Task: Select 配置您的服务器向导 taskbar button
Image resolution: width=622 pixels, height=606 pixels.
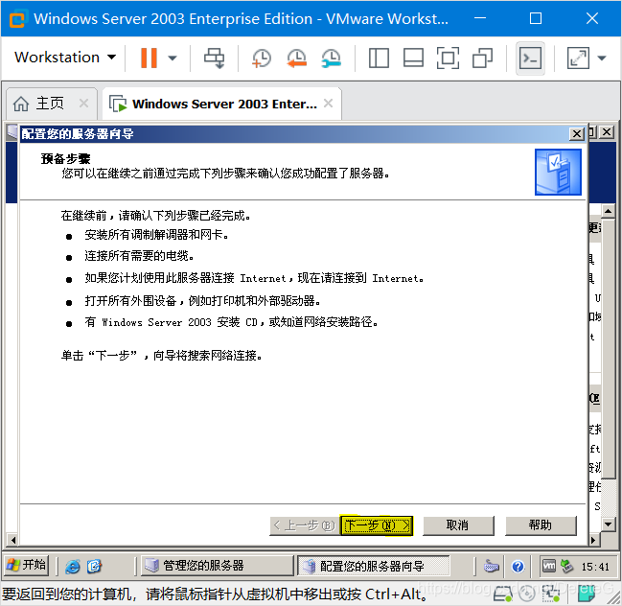Action: point(374,566)
